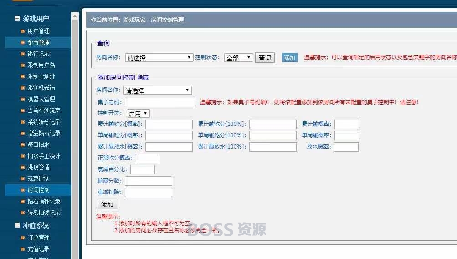The width and height of the screenshot is (457, 259).
Task: Click the icon beside 钻石消耗记录
Action: (23, 201)
